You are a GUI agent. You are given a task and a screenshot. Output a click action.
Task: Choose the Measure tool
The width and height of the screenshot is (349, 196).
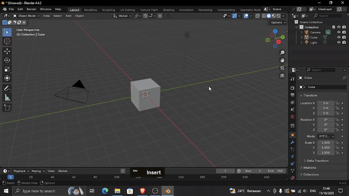pos(7,98)
